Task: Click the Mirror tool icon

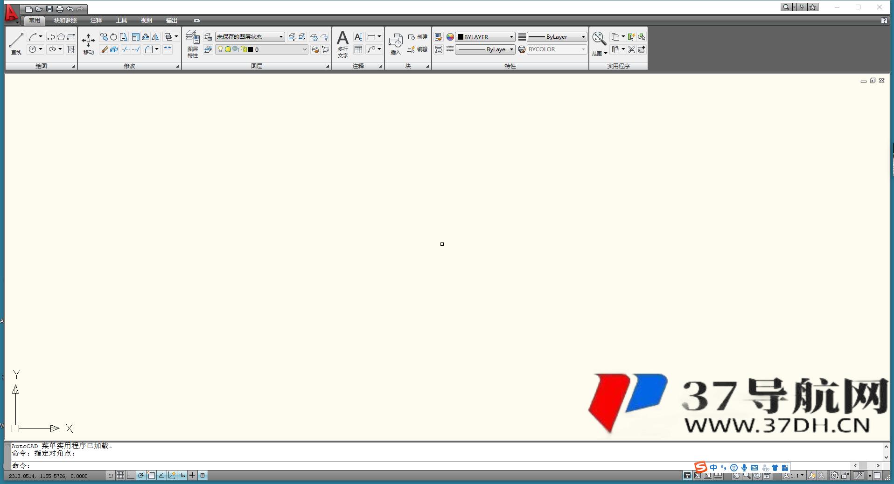Action: click(155, 37)
